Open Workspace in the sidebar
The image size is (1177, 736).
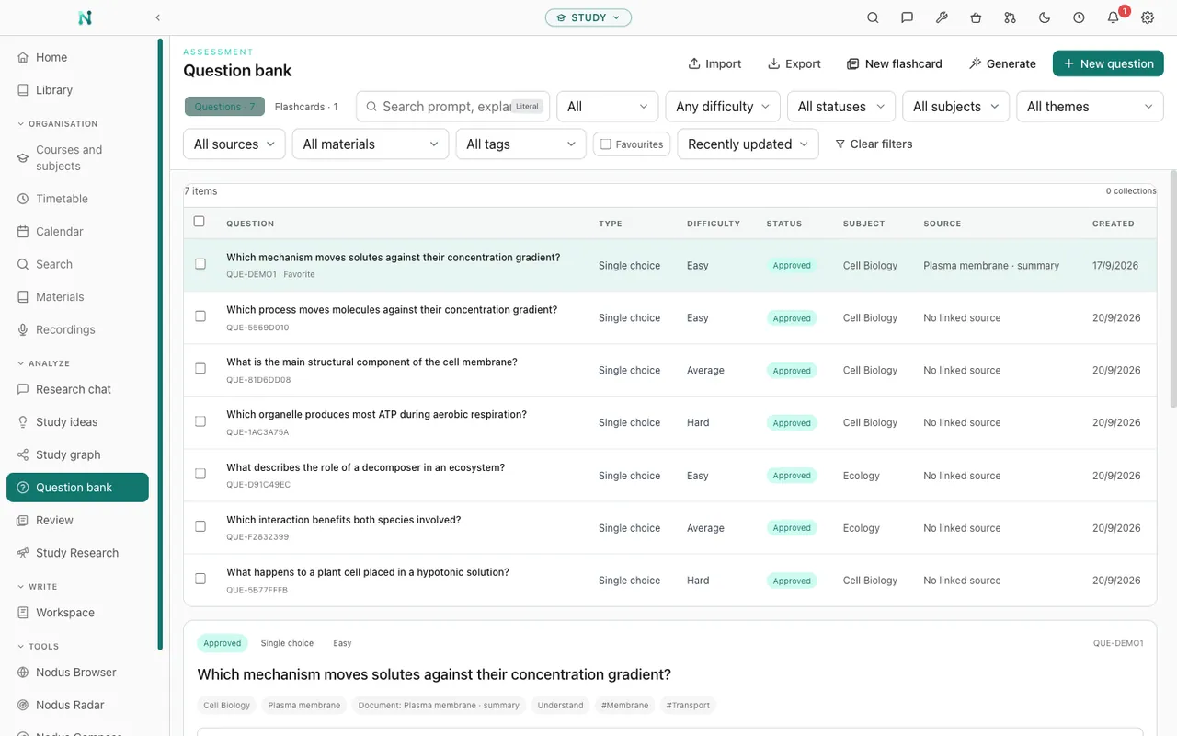click(77, 613)
